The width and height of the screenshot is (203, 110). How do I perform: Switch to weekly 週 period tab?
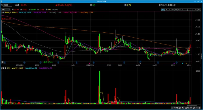[x=166, y=10]
